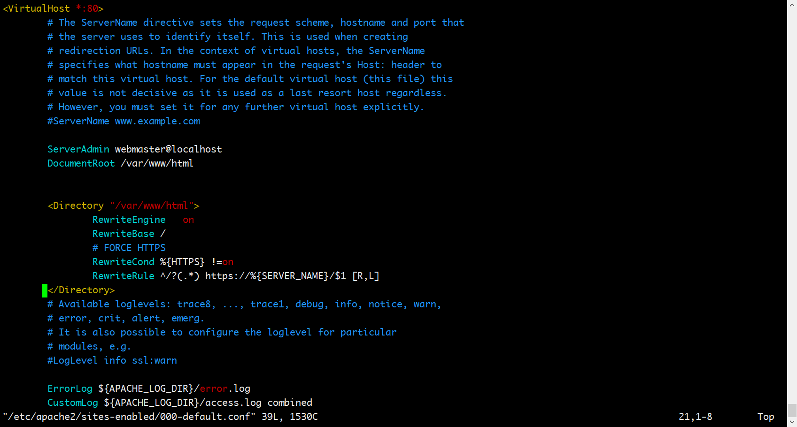Click the "Top" position indicator in status line

[766, 417]
